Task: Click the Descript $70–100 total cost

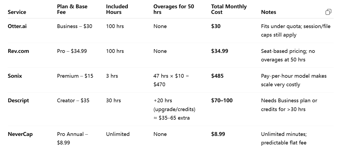Action: point(222,100)
